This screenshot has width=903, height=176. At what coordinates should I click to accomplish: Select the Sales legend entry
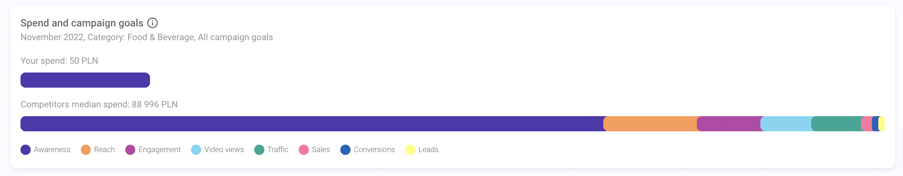314,150
